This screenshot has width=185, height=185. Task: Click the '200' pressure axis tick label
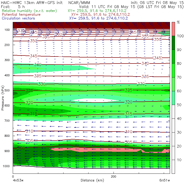[x=7, y=45]
